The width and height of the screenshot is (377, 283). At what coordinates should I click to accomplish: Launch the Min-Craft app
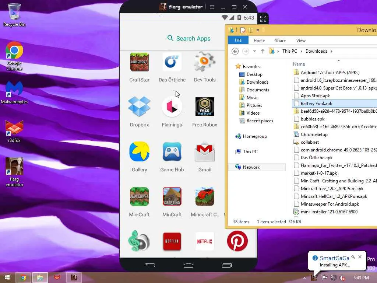tap(140, 197)
